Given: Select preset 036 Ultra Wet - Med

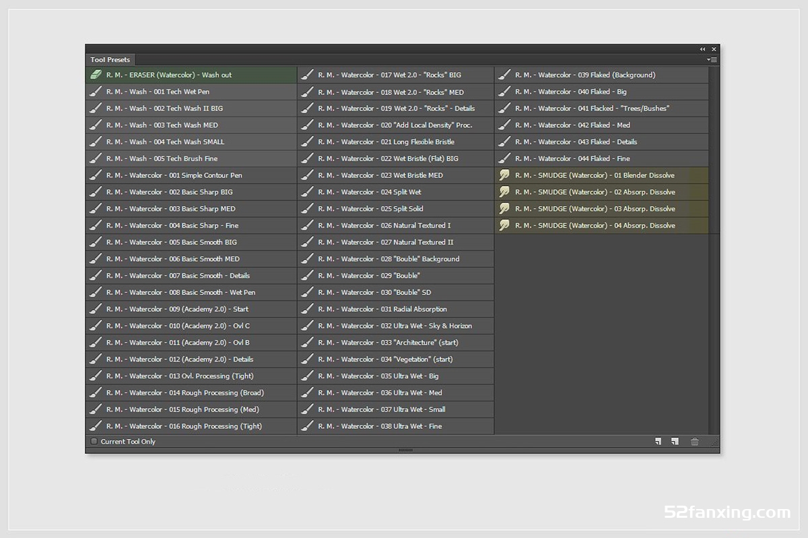Looking at the screenshot, I should point(396,393).
